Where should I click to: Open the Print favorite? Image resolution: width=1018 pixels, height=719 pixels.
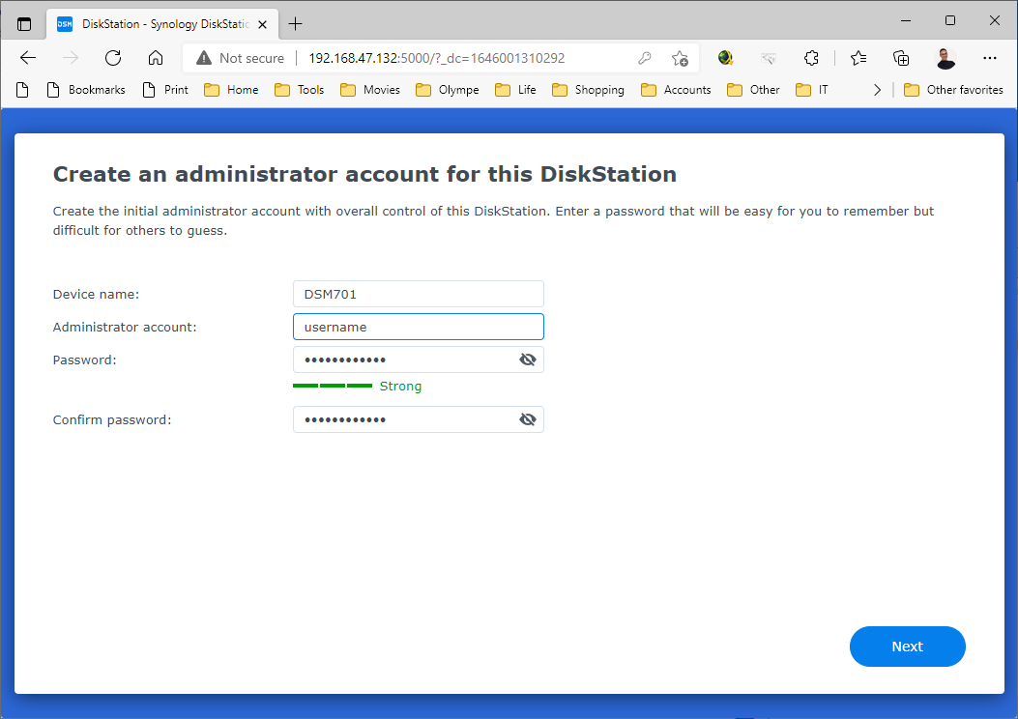pyautogui.click(x=165, y=90)
